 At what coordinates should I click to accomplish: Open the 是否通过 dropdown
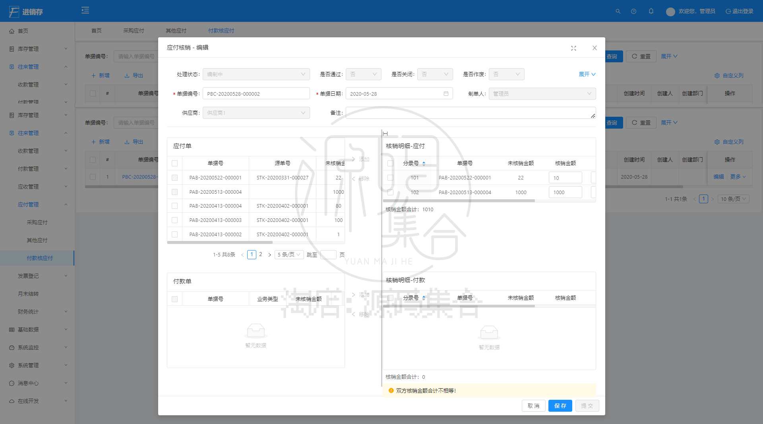pos(363,74)
